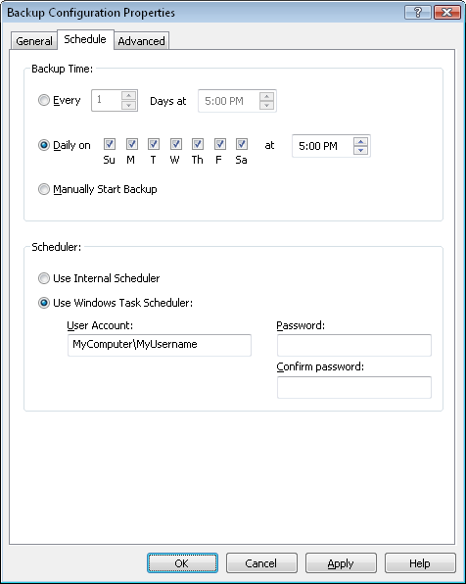Toggle the M (Monday) checkbox
Viewport: 466px width, 584px height.
pos(132,144)
